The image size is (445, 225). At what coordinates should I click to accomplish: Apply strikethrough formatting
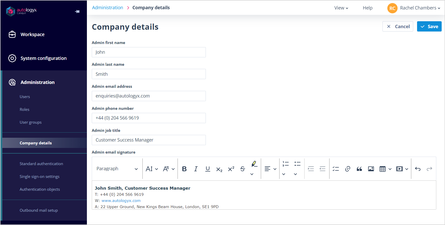[242, 169]
